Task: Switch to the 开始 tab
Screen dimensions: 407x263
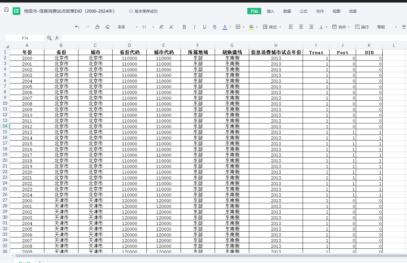Action: point(254,11)
